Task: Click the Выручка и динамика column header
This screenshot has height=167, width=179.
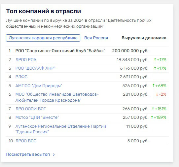Action: [144, 38]
